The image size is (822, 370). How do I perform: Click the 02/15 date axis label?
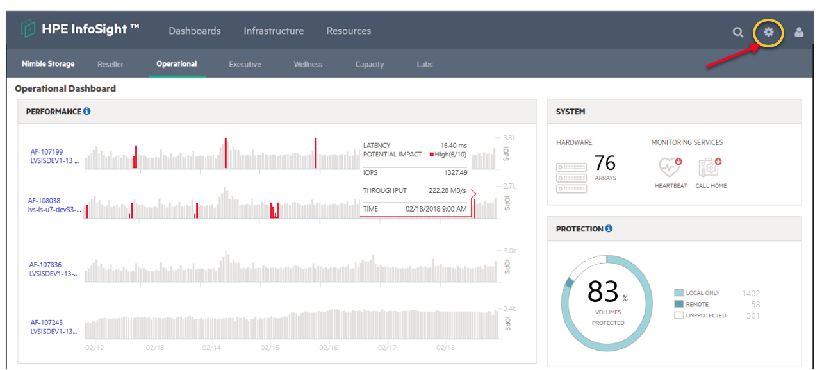point(270,347)
